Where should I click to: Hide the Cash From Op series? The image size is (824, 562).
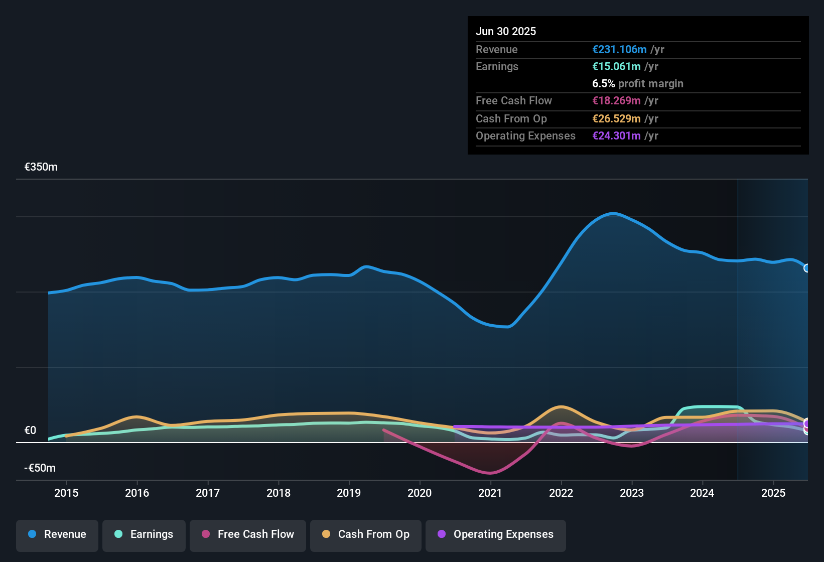(366, 534)
